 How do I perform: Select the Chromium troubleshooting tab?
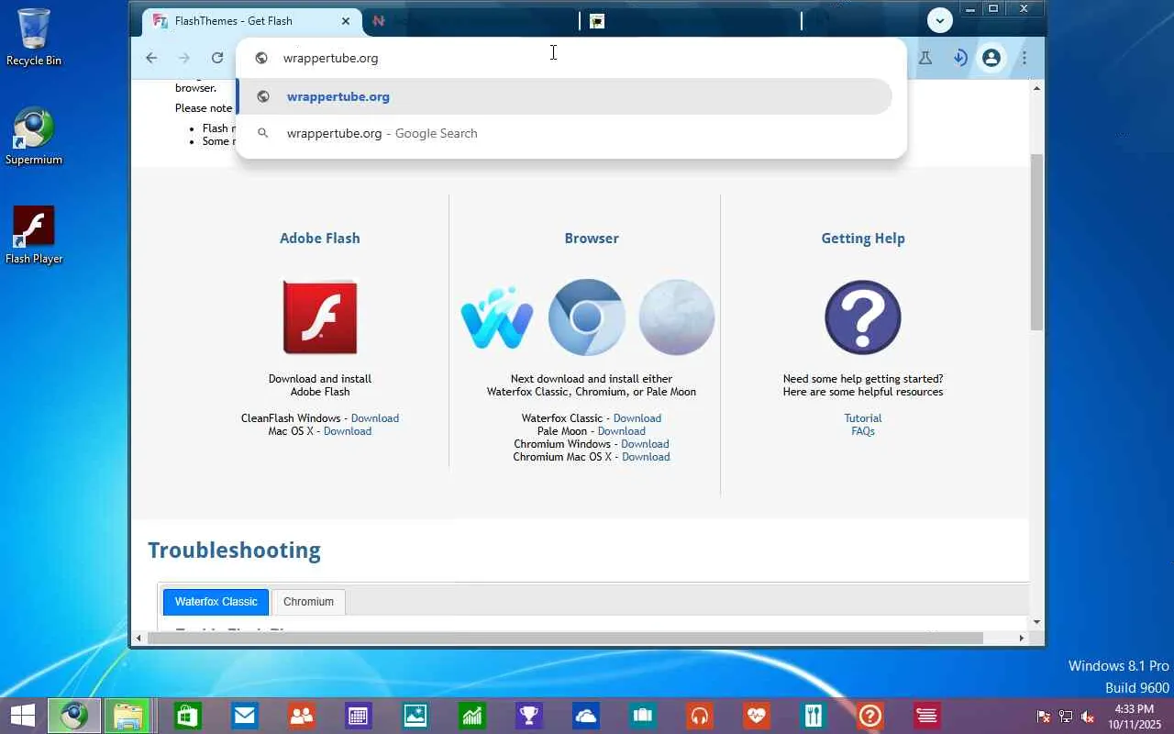[308, 602]
